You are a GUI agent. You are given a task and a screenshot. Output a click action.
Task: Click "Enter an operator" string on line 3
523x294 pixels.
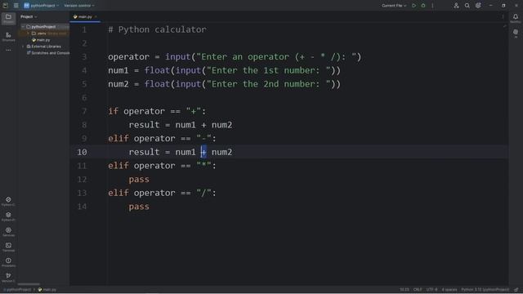(276, 57)
